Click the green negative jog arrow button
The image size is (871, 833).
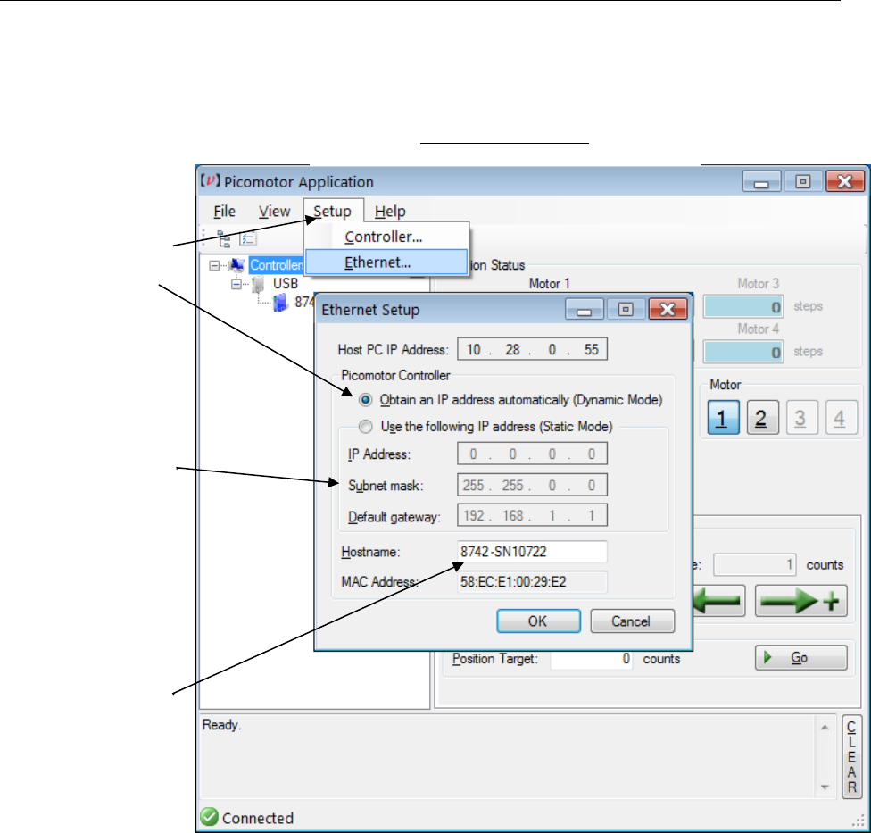pos(719,601)
